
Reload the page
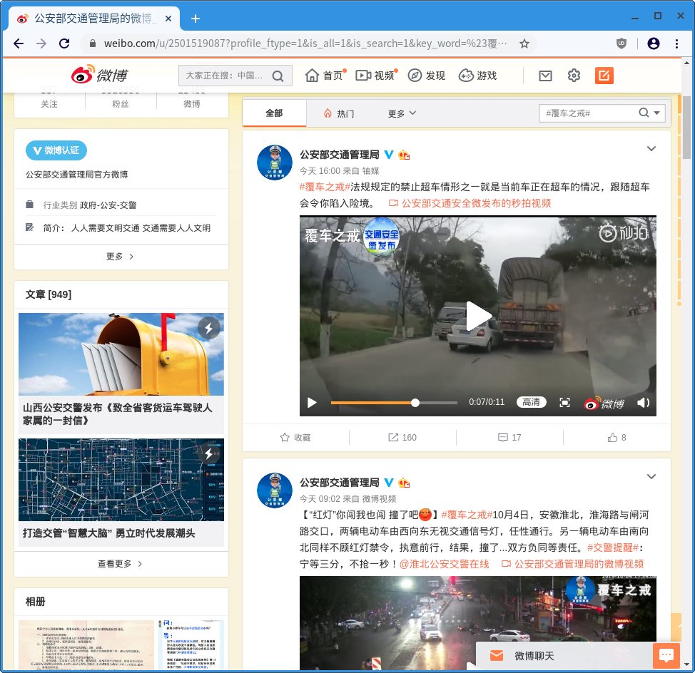click(x=64, y=43)
